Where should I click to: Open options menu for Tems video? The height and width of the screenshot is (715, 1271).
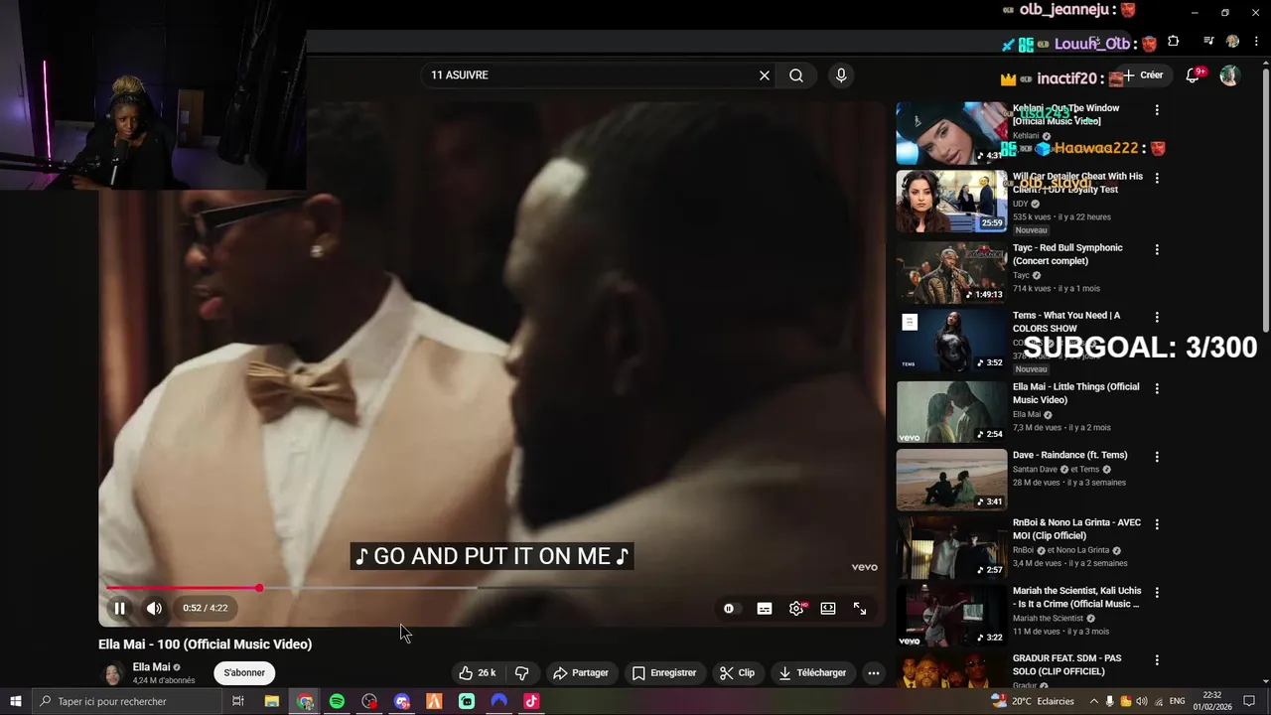pyautogui.click(x=1157, y=318)
